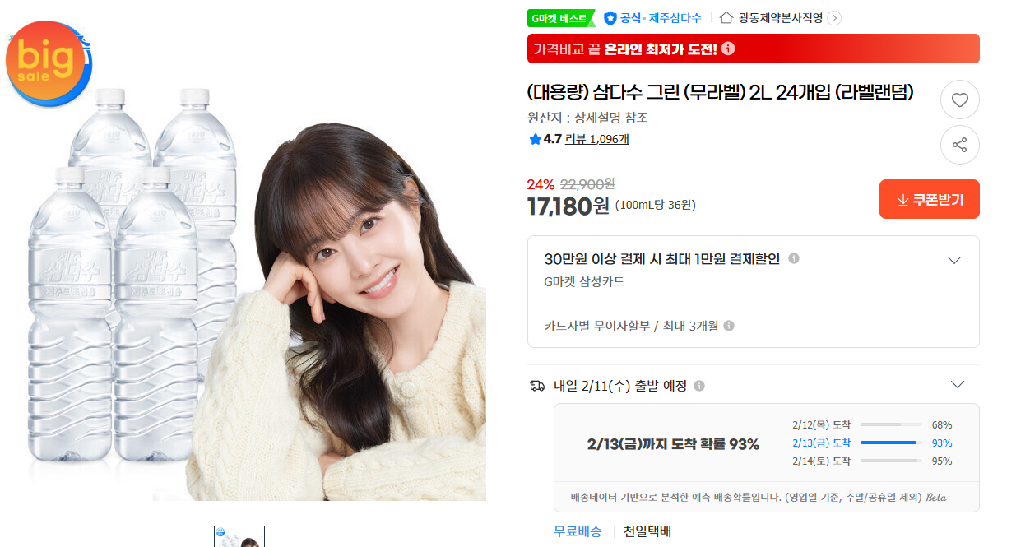Click the heart wishlist icon
The width and height of the screenshot is (1030, 547).
coord(959,100)
